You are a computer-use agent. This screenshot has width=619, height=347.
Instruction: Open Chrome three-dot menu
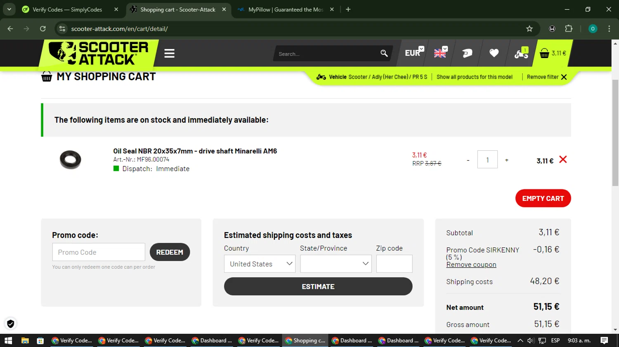[609, 29]
